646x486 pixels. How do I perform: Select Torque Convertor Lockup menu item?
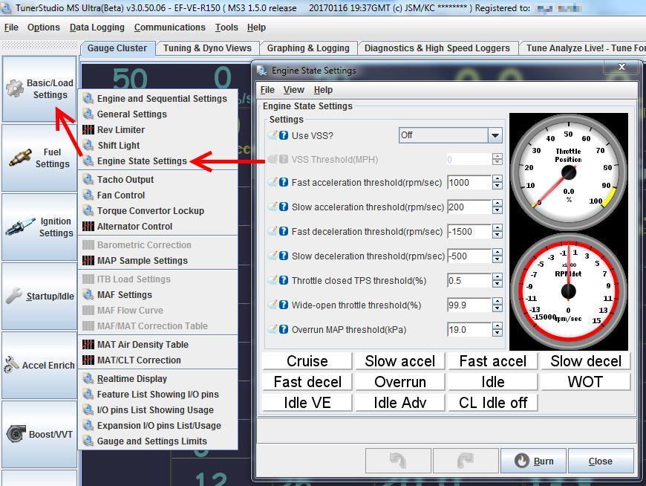[158, 210]
